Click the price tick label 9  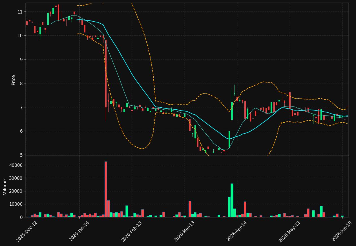[x=21, y=59]
